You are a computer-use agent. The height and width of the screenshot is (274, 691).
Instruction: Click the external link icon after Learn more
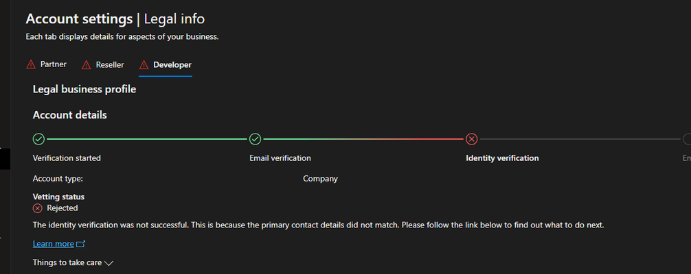coord(80,244)
